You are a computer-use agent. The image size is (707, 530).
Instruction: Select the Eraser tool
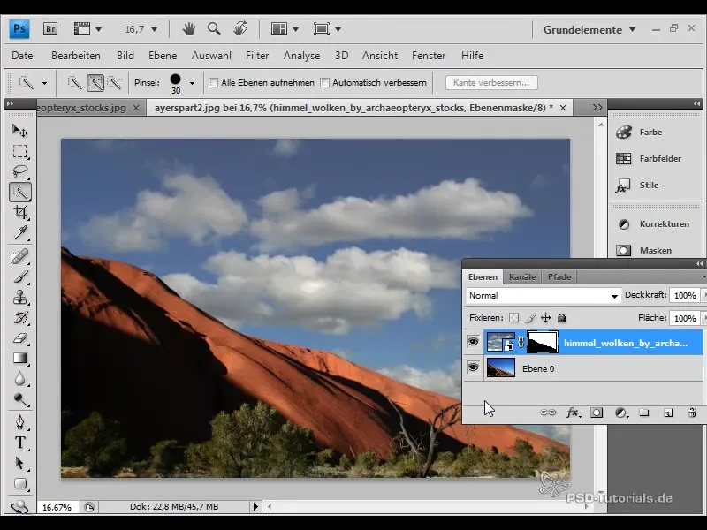pos(19,338)
